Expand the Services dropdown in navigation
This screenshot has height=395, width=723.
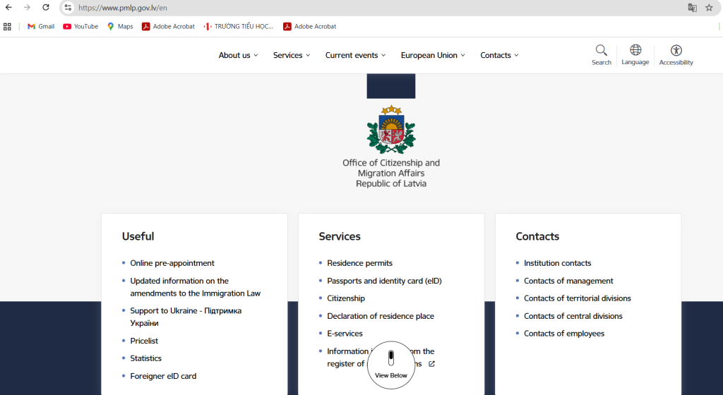[x=292, y=55]
